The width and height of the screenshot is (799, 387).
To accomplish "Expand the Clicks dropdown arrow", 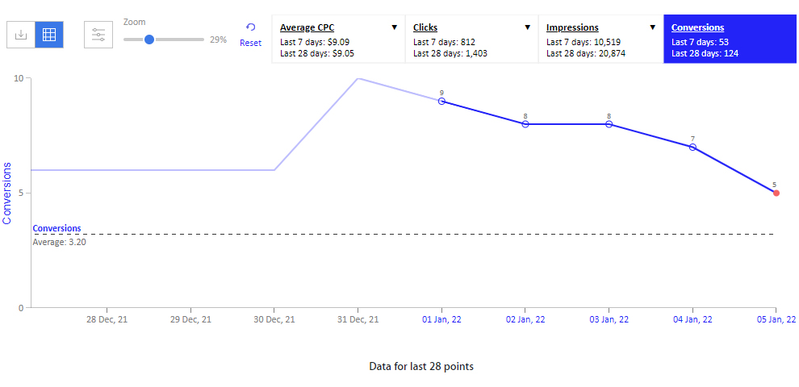I will 527,27.
